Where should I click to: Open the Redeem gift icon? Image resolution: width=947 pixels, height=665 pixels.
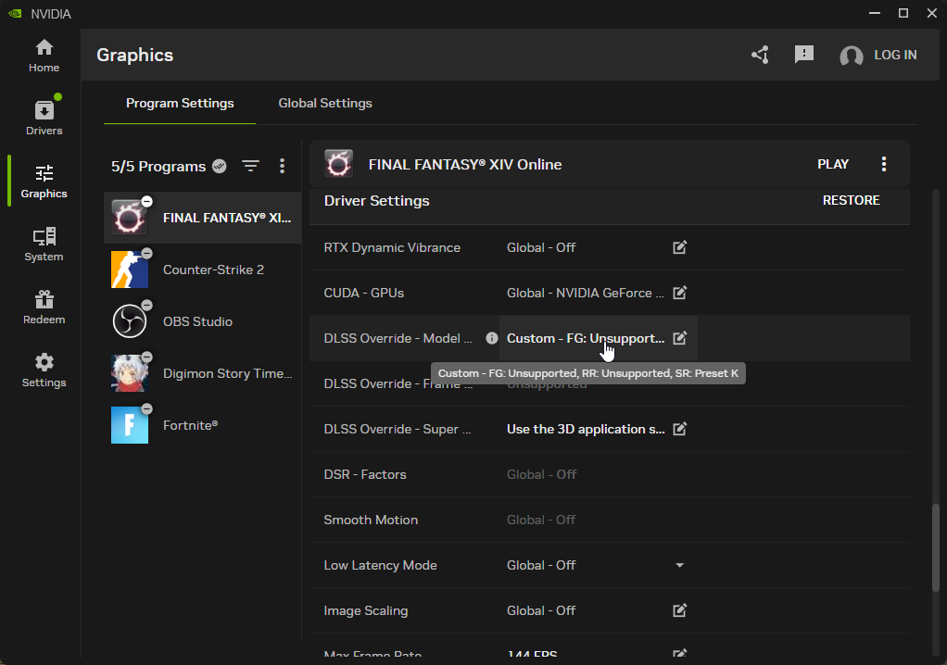tap(44, 307)
